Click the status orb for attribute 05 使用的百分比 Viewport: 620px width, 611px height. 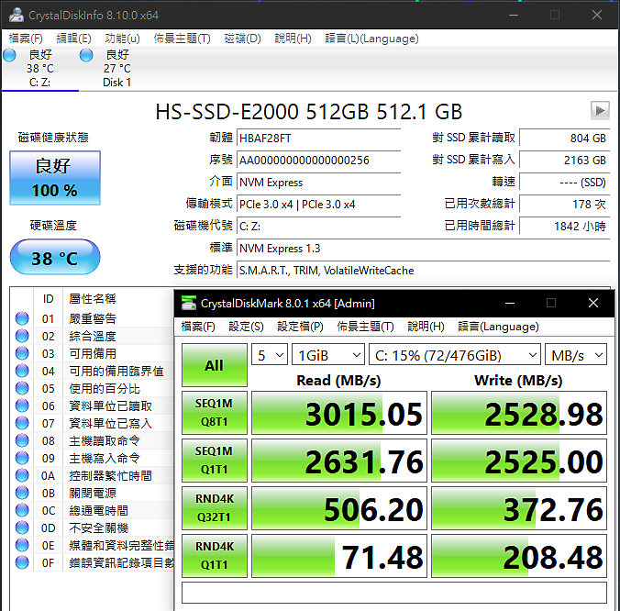tap(22, 388)
